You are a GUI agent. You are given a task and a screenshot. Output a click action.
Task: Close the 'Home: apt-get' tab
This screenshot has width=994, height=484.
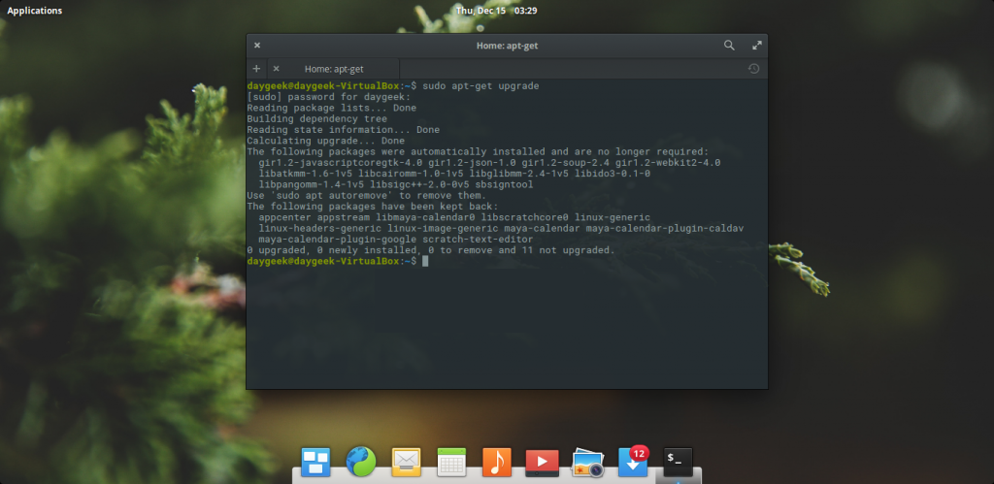(x=276, y=69)
